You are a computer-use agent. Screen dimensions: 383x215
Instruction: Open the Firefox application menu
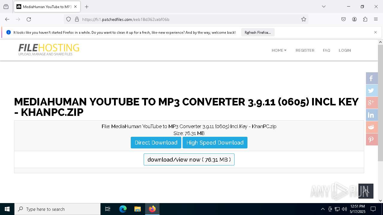click(376, 19)
